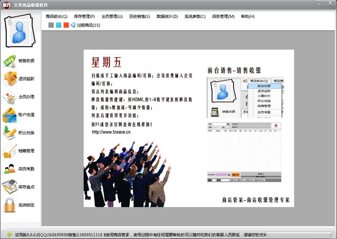The image size is (337, 239).
Task: Click the 库存盘点 sidebar label
Action: 26,187
